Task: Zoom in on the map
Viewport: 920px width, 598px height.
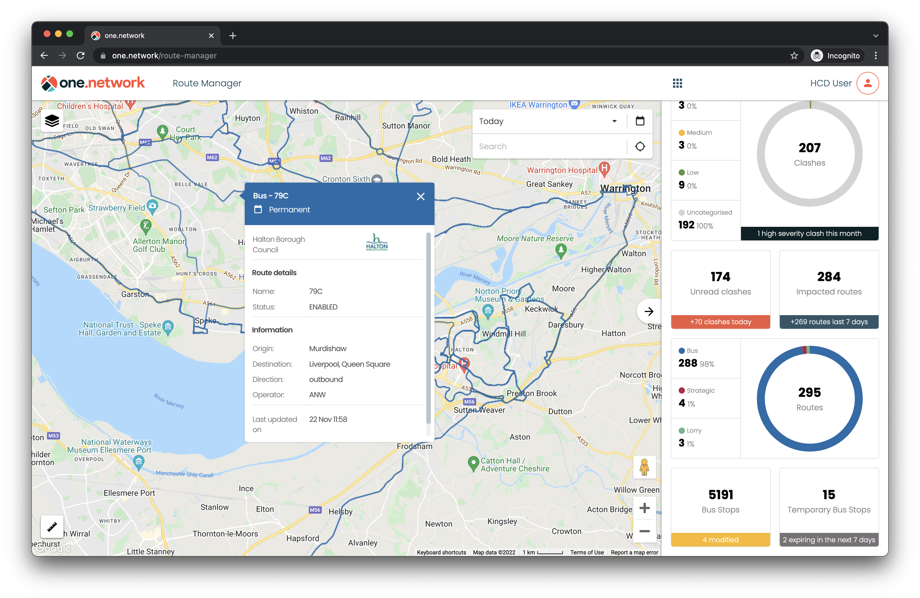Action: pos(644,508)
